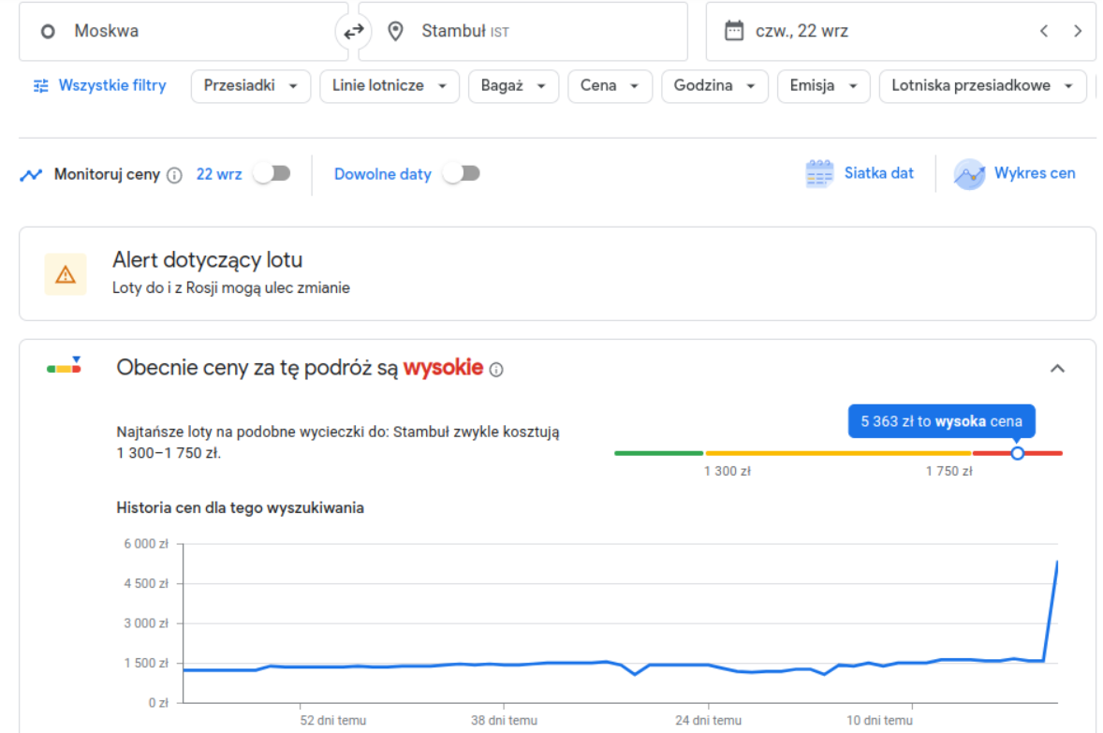Image resolution: width=1103 pixels, height=733 pixels.
Task: Open Wszystkie filtry
Action: 100,86
